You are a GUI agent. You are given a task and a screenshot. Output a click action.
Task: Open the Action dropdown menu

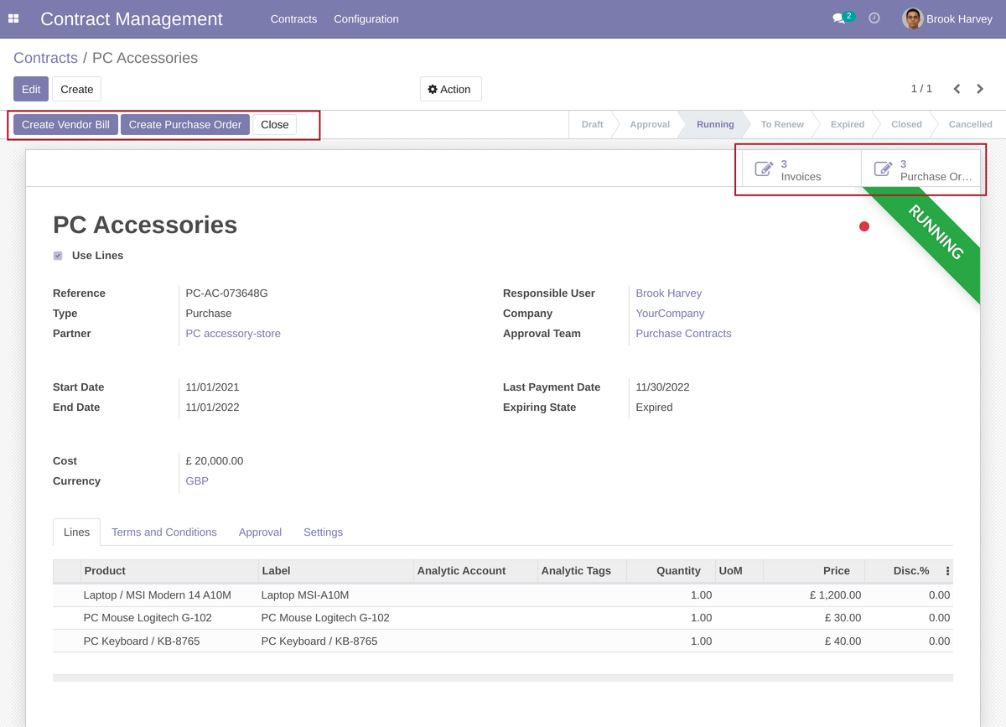point(450,89)
